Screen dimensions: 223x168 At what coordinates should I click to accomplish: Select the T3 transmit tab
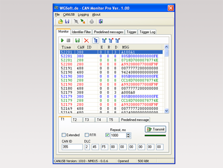click(89, 120)
